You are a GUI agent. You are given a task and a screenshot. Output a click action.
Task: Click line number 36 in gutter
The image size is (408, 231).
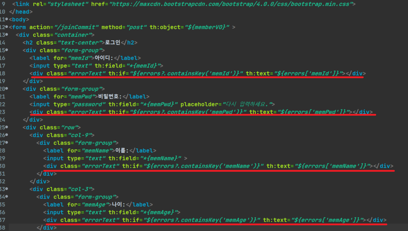click(3, 212)
